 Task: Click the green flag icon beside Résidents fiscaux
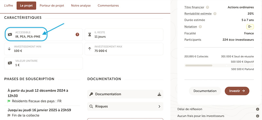(x=9, y=101)
